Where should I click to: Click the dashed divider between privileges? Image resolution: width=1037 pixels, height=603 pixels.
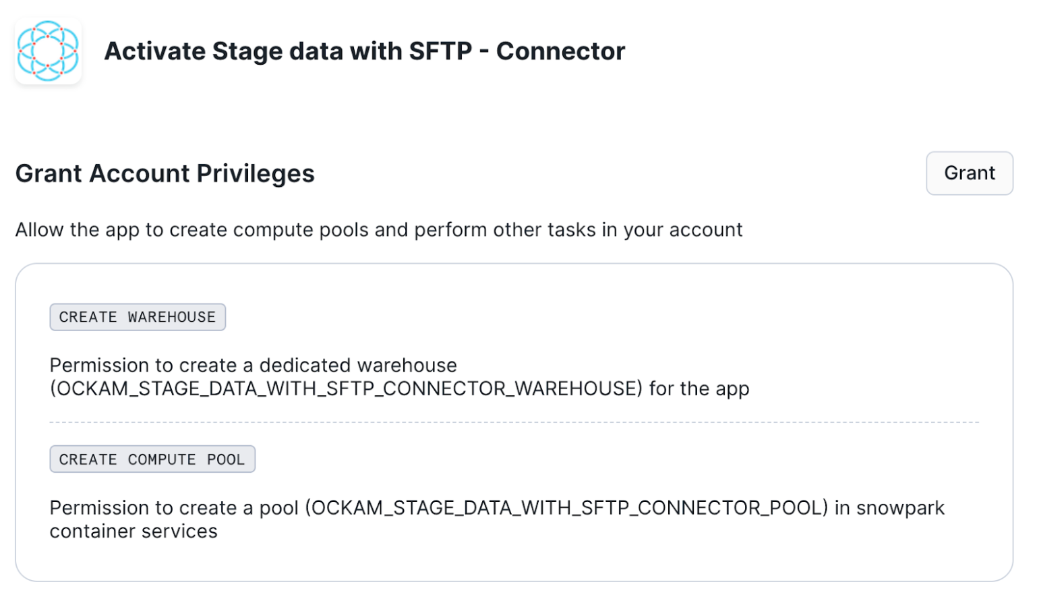pyautogui.click(x=514, y=423)
